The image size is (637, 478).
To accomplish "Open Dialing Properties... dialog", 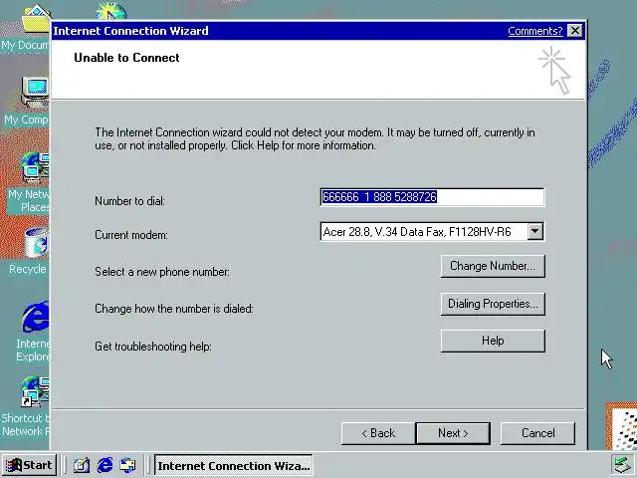I will 493,304.
